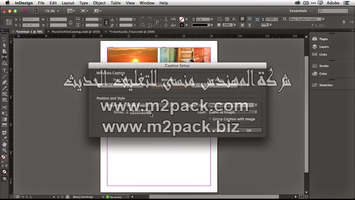Open the Screen Mode dropdown
355x200 pixels.
click(x=84, y=11)
